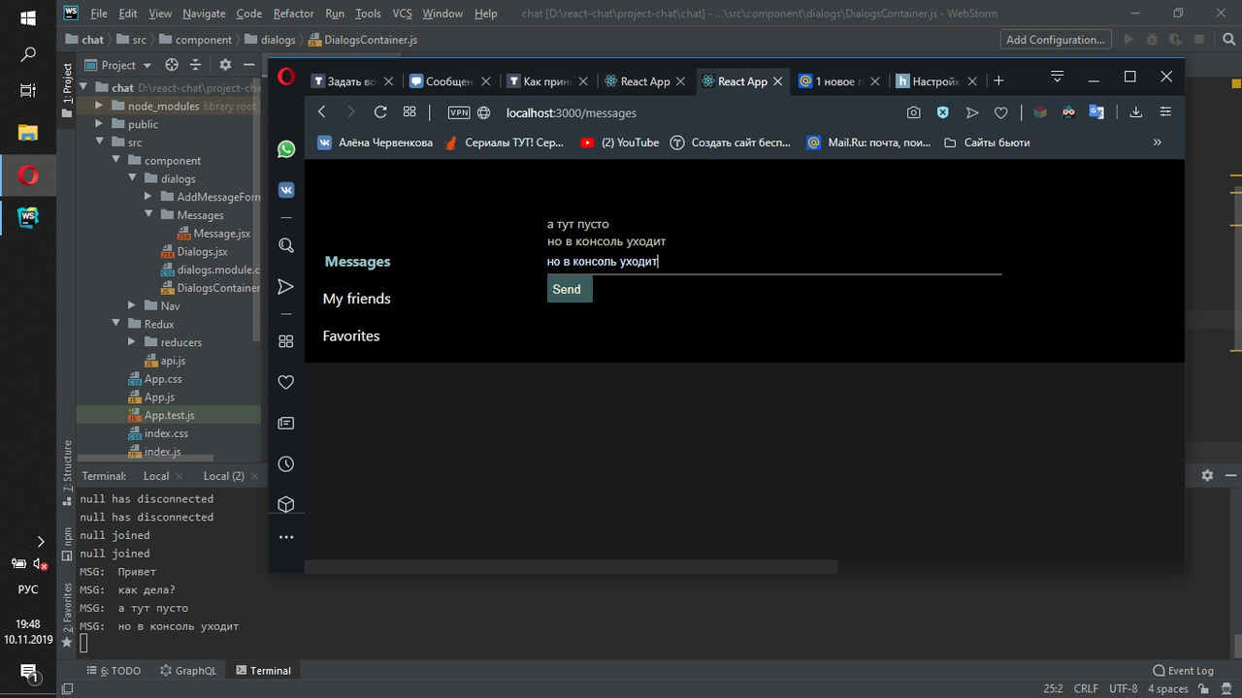Image resolution: width=1242 pixels, height=698 pixels.
Task: Open search in Opera sidebar
Action: point(286,245)
